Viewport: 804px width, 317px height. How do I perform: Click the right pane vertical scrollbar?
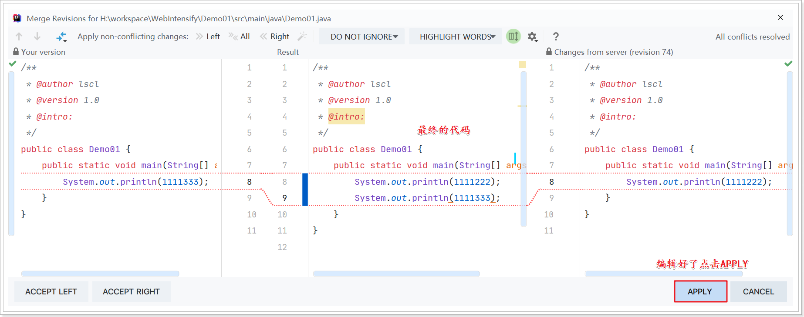[x=790, y=153]
